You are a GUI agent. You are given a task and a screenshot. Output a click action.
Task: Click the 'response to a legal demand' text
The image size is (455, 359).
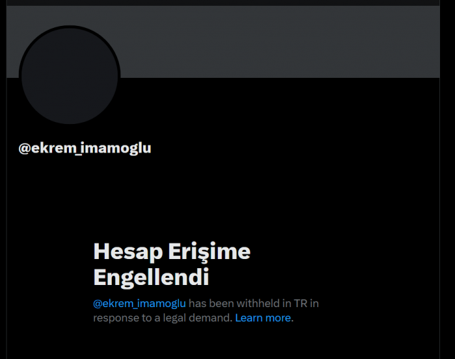162,318
